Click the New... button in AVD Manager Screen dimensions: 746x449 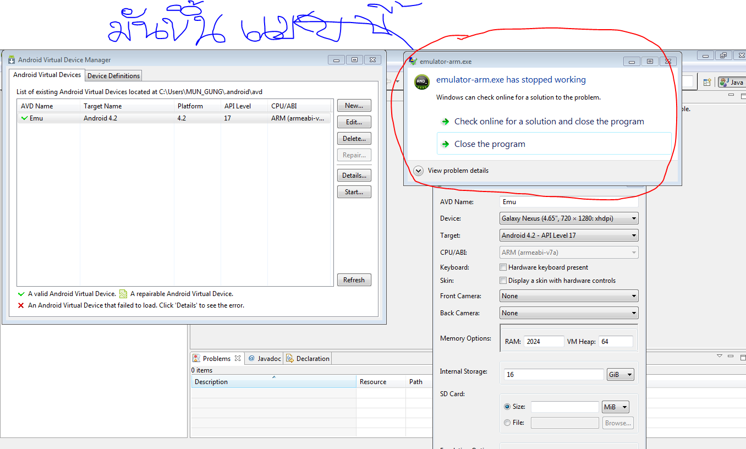point(354,106)
